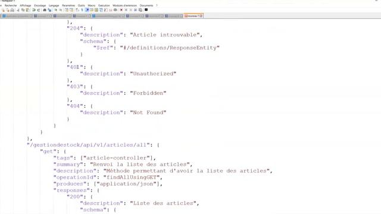Click the "responses" key

click(x=71, y=190)
